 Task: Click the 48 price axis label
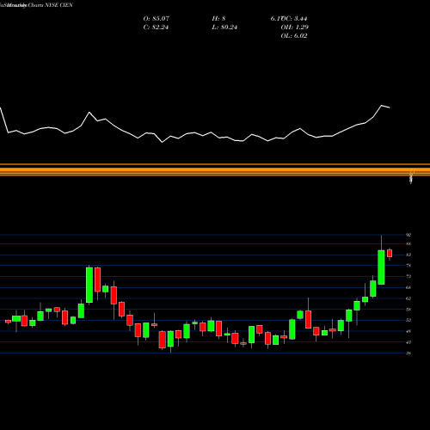pos(408,331)
